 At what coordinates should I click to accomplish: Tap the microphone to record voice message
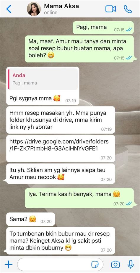[x=131, y=265]
